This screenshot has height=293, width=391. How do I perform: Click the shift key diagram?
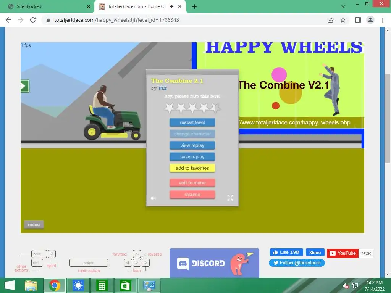39,254
